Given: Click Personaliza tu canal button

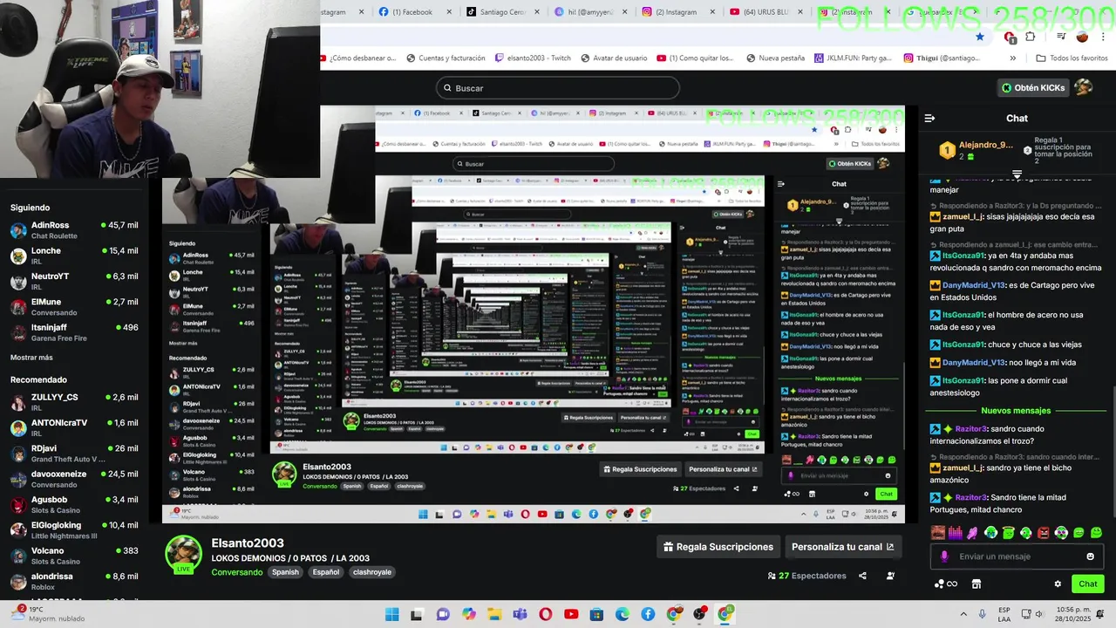Looking at the screenshot, I should point(843,547).
